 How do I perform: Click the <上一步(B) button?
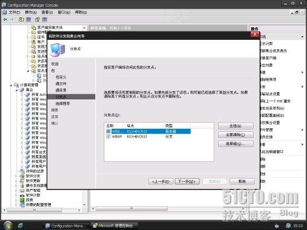coord(161,182)
